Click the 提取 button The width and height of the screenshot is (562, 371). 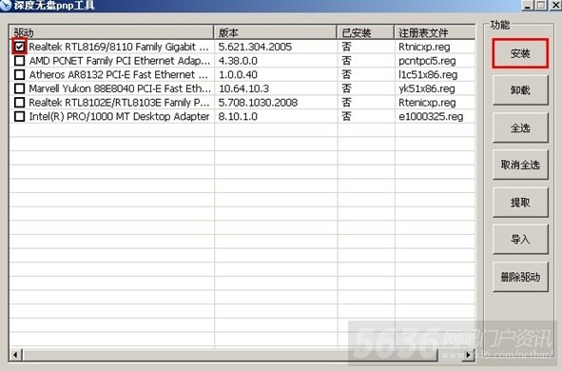(x=520, y=203)
